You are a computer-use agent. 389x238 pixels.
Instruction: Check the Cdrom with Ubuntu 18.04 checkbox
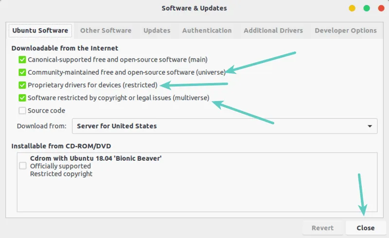[x=22, y=166]
